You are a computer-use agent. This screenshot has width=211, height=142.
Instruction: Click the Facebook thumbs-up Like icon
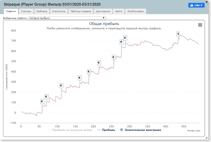tap(192, 5)
